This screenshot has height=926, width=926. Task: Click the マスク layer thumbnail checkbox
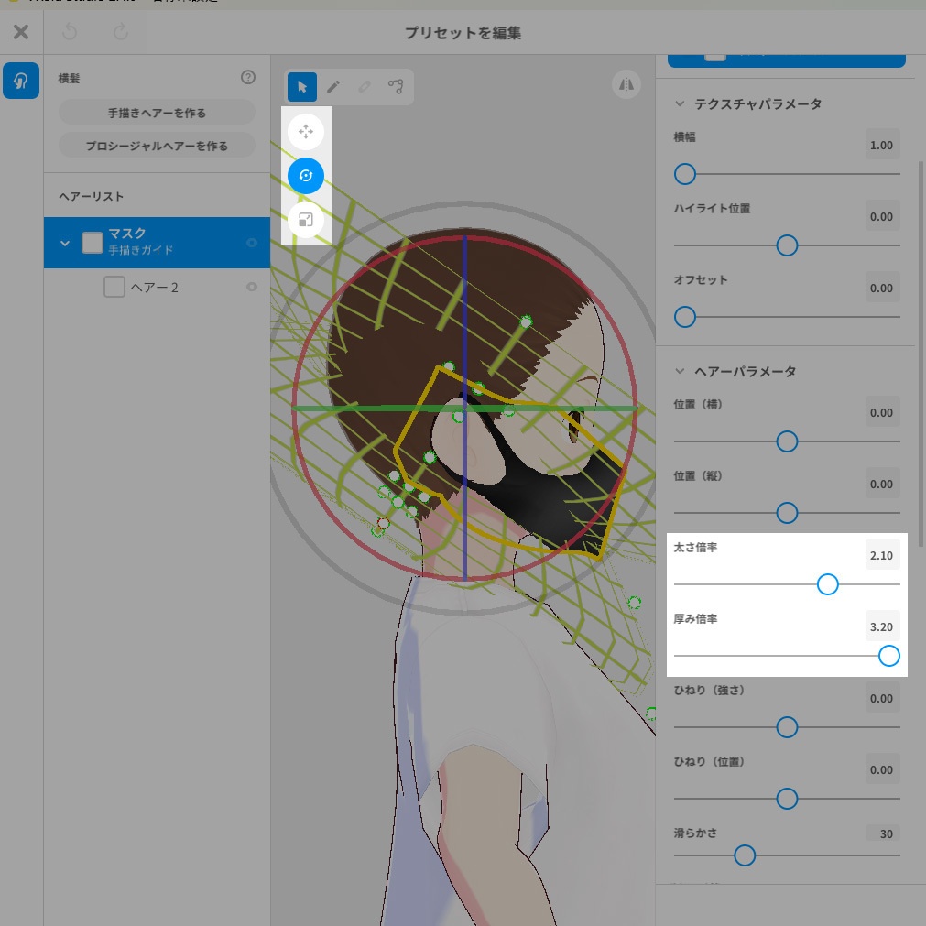point(92,242)
